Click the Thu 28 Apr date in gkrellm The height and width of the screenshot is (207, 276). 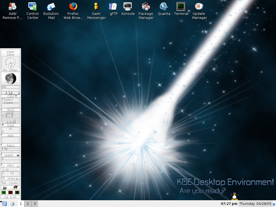pyautogui.click(x=11, y=70)
